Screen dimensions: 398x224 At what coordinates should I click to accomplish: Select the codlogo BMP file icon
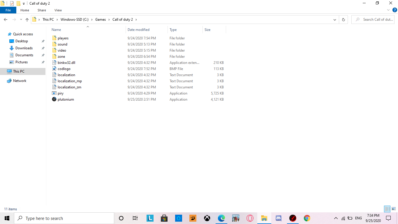tap(54, 69)
